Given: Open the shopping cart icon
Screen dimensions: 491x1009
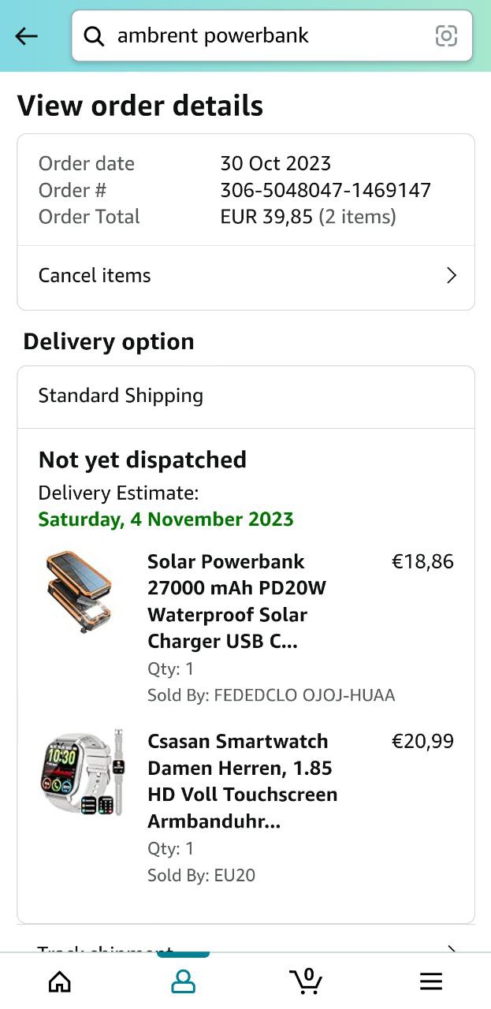Looking at the screenshot, I should click(306, 980).
